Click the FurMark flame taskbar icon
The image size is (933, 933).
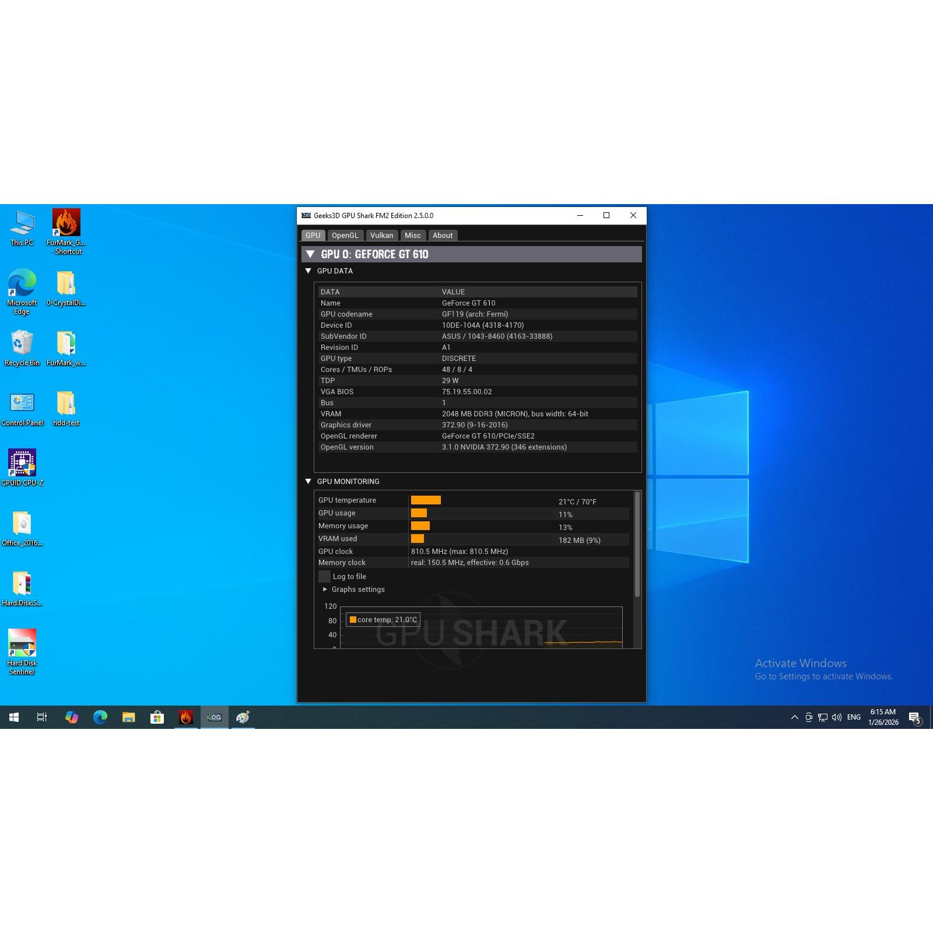[x=186, y=717]
